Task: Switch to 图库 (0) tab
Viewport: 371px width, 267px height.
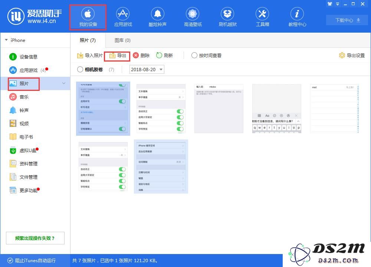Action: pyautogui.click(x=122, y=40)
